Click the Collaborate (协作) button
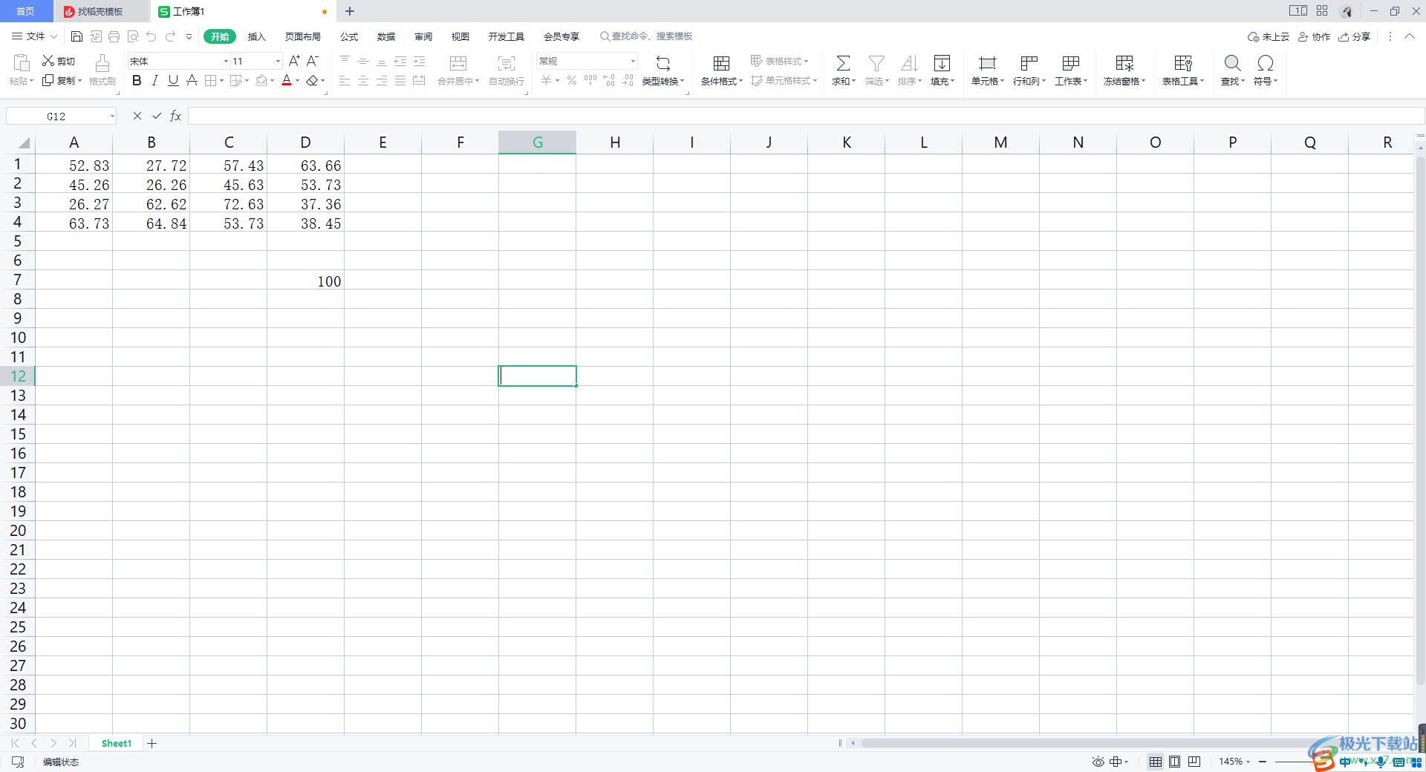Viewport: 1426px width, 772px height. 1314,36
